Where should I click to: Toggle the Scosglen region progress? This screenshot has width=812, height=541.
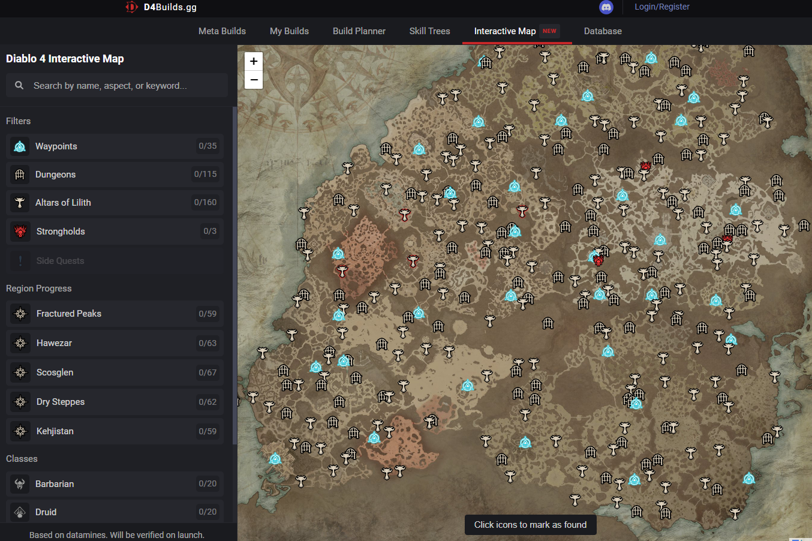pyautogui.click(x=115, y=372)
